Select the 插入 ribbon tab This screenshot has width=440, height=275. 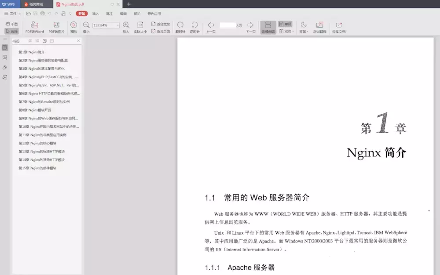[x=95, y=14]
